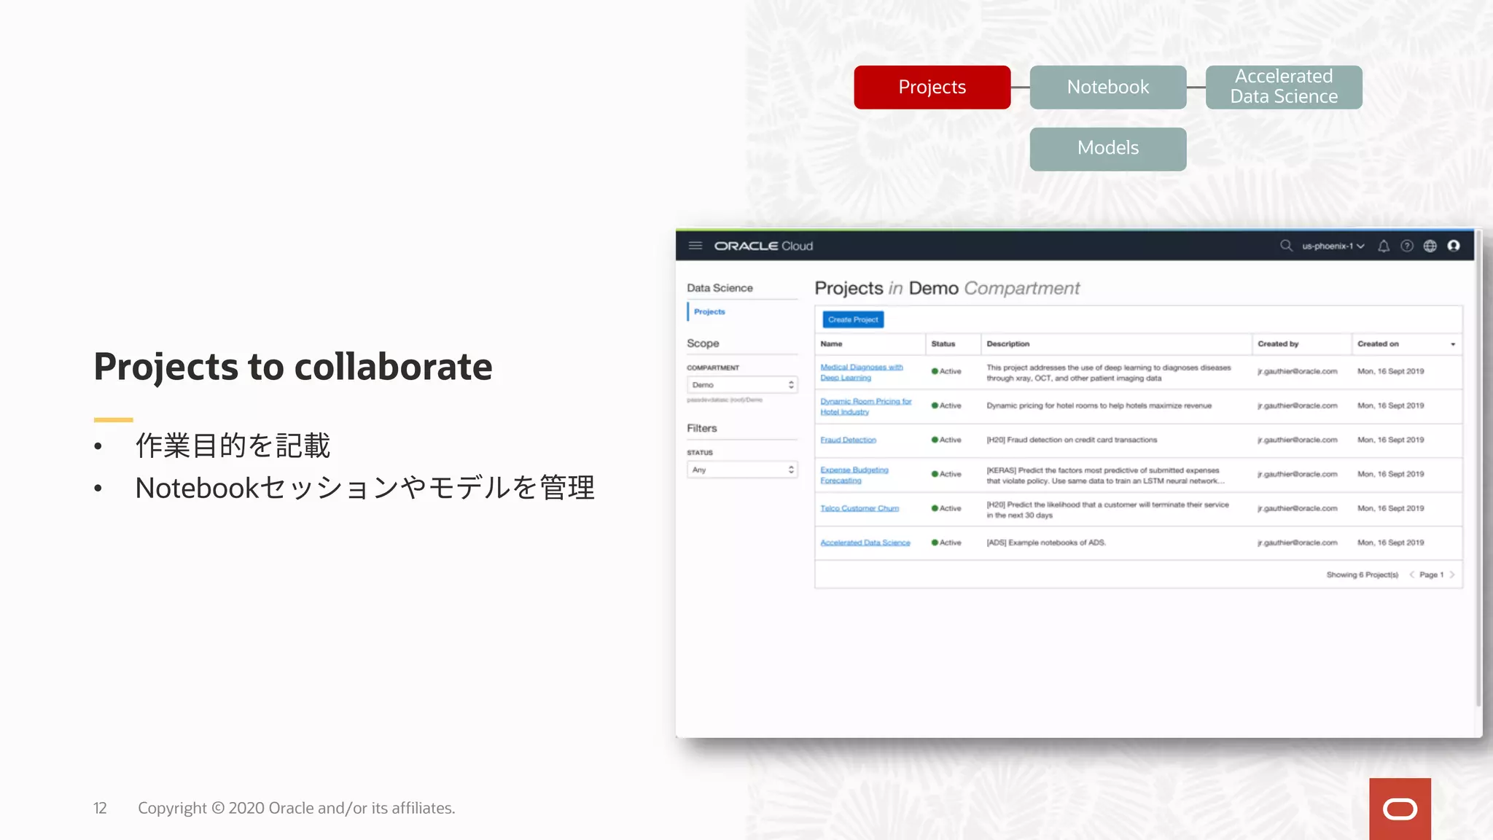1493x840 pixels.
Task: Open Medical Diagnoses with Deep Learning project
Action: pos(862,372)
